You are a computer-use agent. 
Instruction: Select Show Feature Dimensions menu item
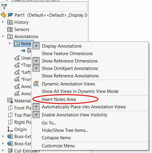point(67,54)
